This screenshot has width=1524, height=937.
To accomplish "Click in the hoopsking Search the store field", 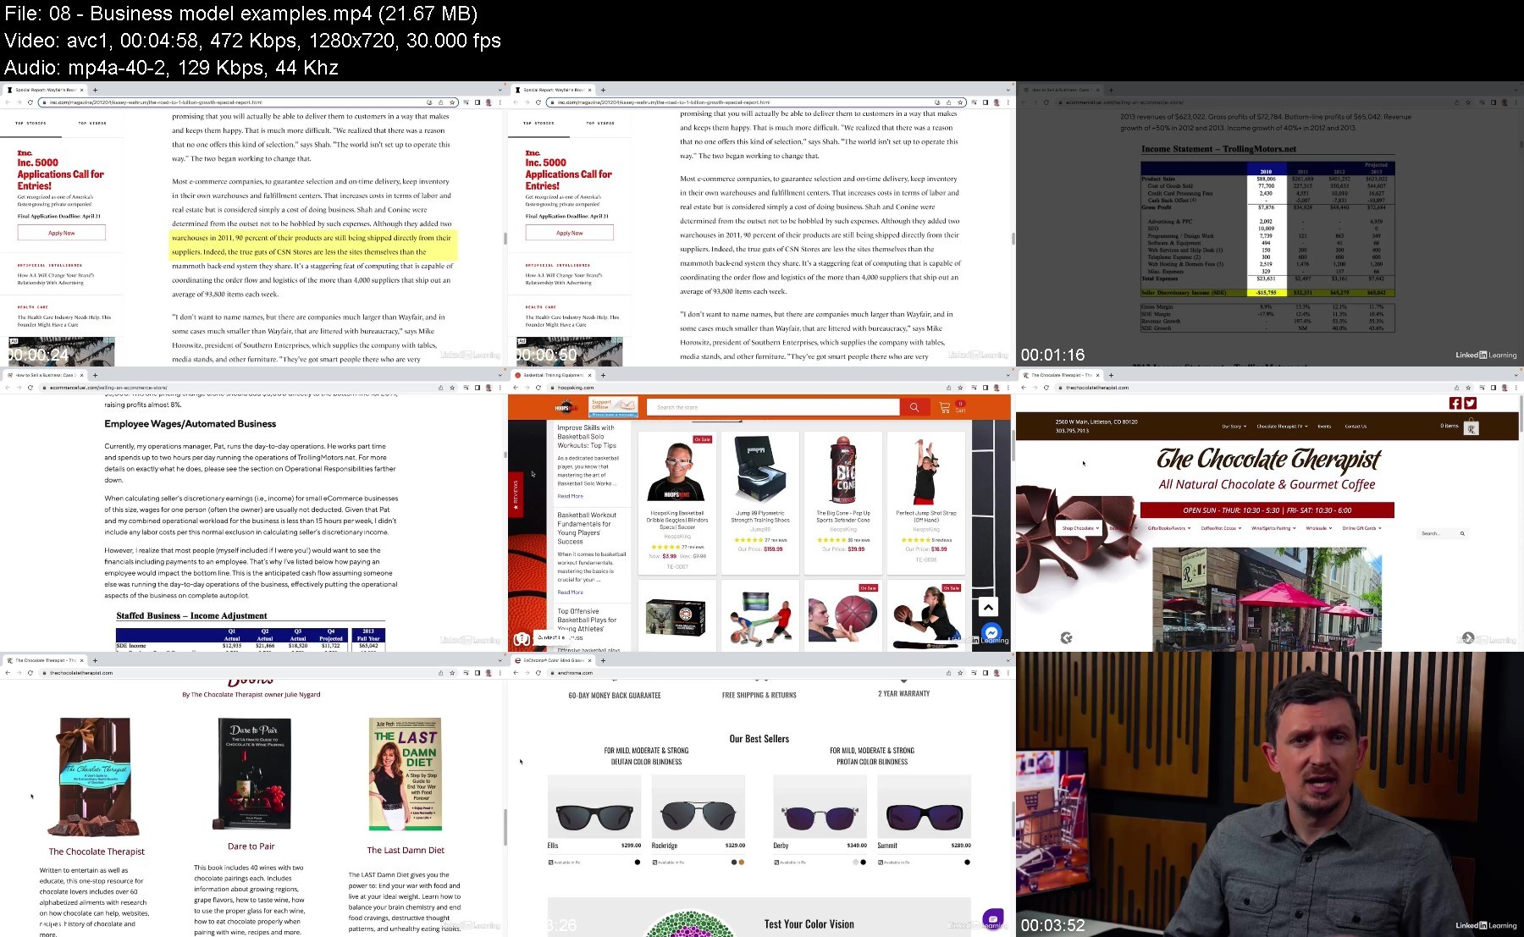I will pyautogui.click(x=773, y=407).
